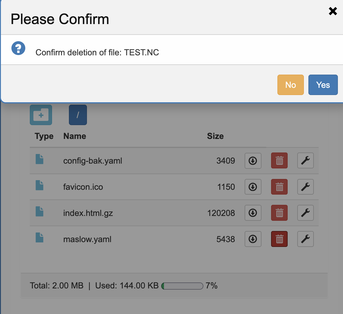Delete the config-bak.yaml file
The width and height of the screenshot is (343, 314).
(x=279, y=161)
